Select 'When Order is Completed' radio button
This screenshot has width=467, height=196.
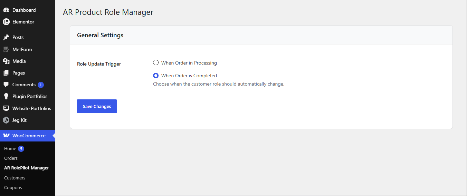[x=156, y=76]
